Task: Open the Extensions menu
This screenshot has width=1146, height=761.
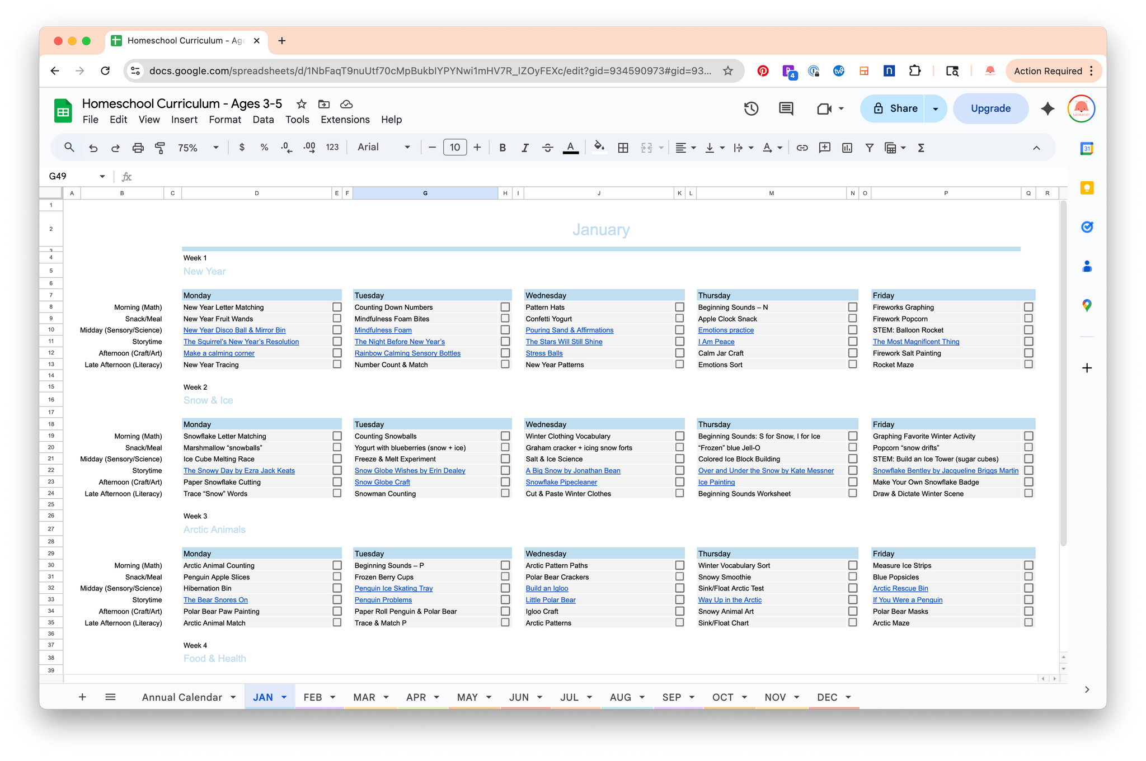Action: click(x=345, y=120)
